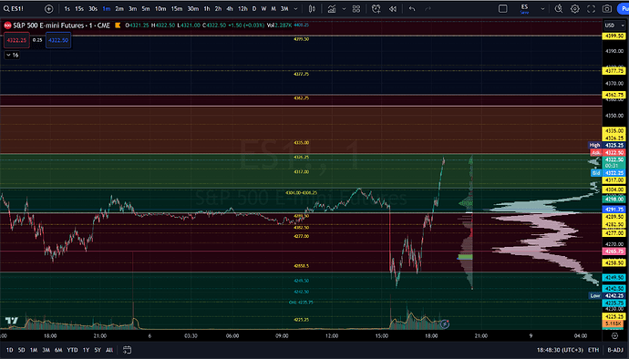Enter fullscreen mode
Image resolution: width=629 pixels, height=359 pixels.
coord(591,9)
